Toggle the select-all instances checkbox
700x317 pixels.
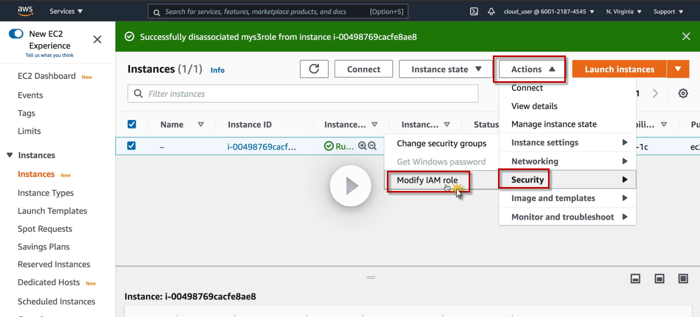coord(132,124)
